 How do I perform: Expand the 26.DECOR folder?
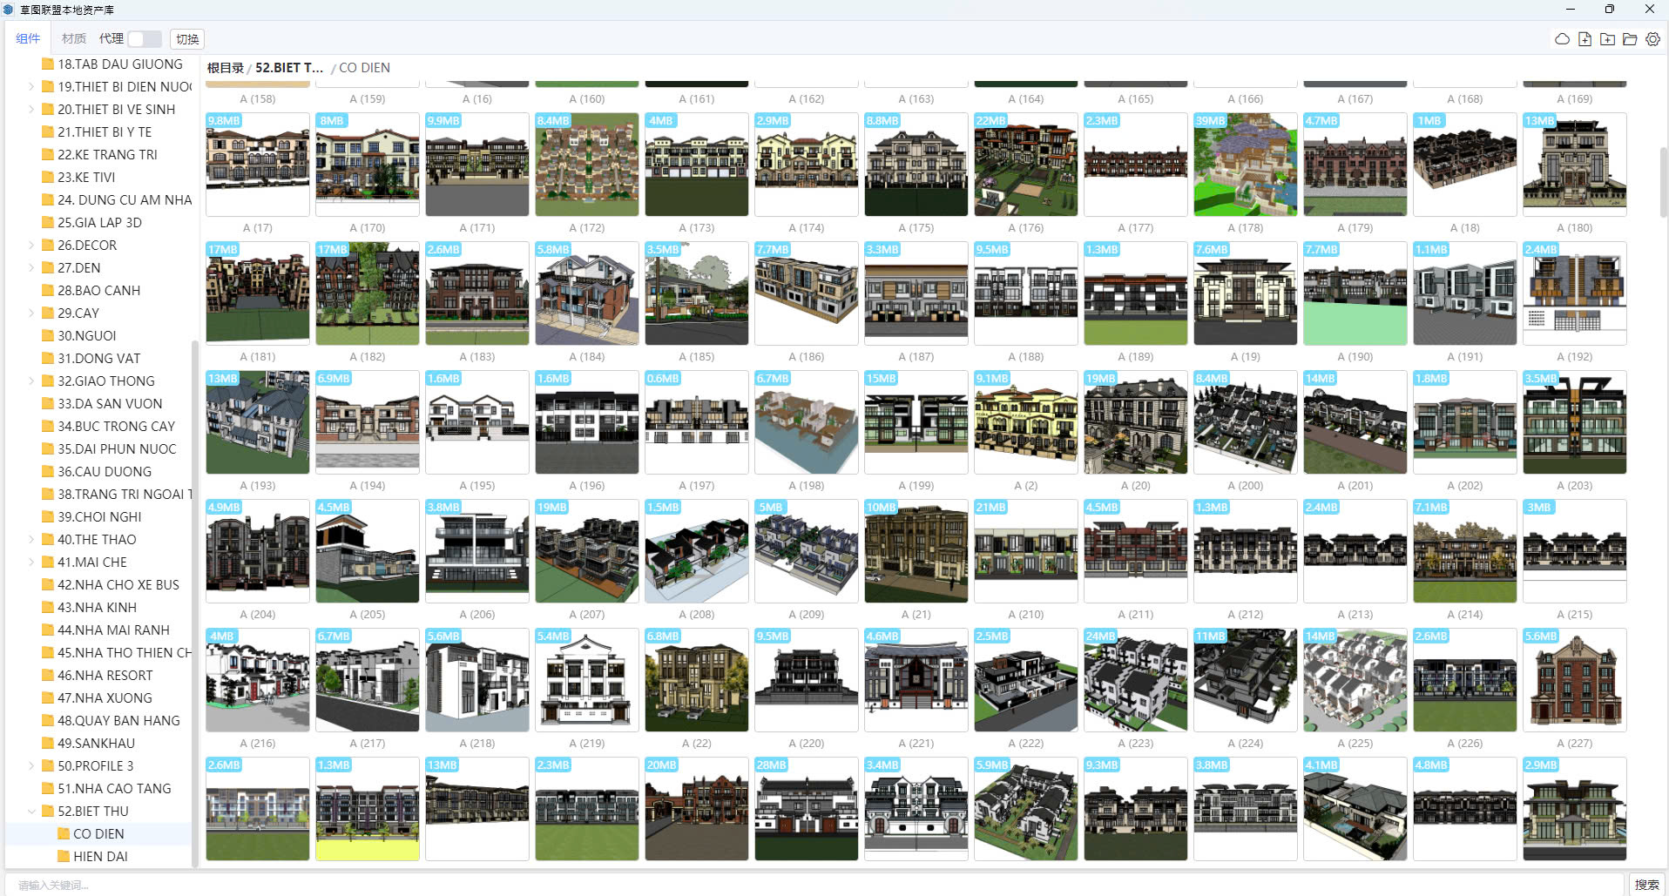click(x=31, y=246)
